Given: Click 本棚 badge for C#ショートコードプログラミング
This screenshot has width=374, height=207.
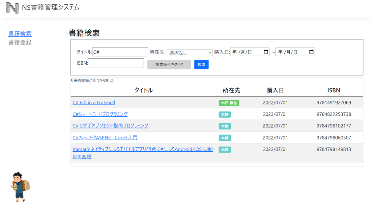Looking at the screenshot, I should (225, 115).
